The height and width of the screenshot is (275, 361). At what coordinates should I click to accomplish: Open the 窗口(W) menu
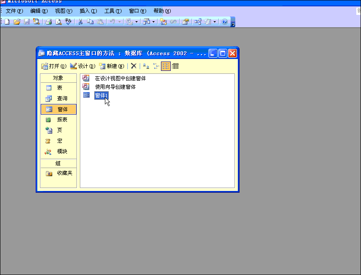coord(138,11)
